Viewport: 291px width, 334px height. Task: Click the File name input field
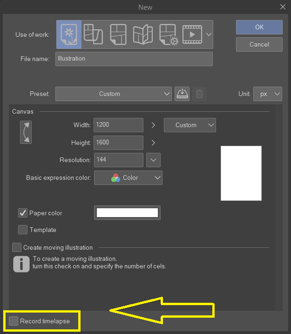pyautogui.click(x=134, y=59)
